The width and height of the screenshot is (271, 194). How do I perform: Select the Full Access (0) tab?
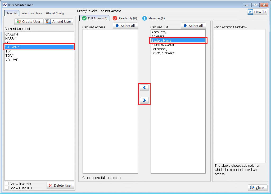(x=94, y=18)
